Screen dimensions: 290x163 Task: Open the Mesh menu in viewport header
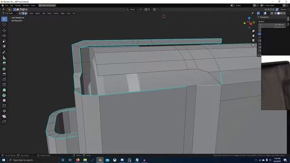coord(49,13)
